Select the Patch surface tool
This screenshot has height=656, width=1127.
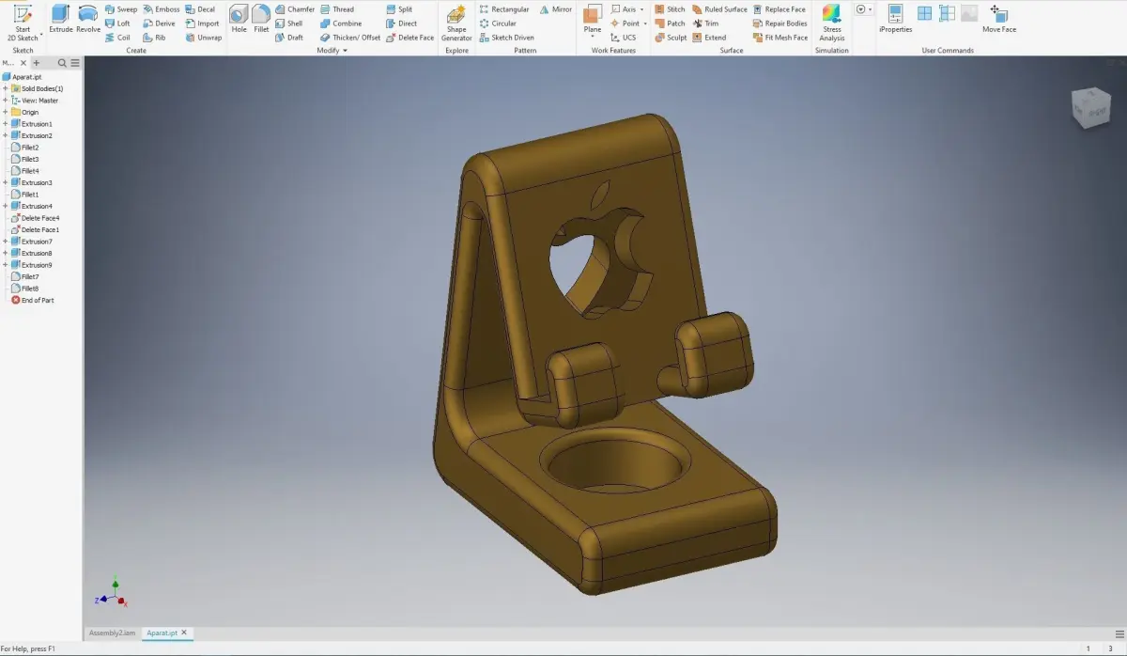(x=670, y=23)
